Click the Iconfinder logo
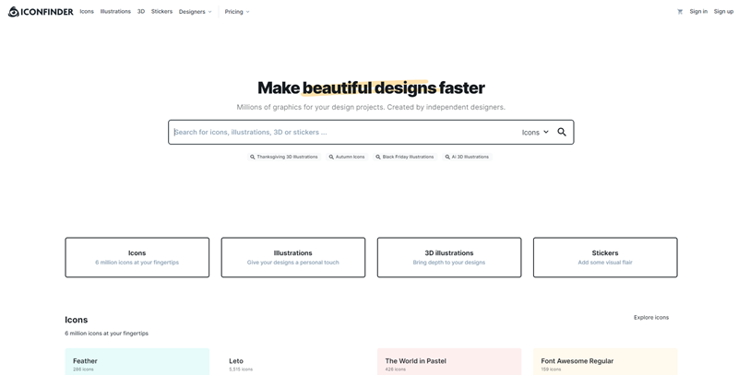 (x=41, y=12)
